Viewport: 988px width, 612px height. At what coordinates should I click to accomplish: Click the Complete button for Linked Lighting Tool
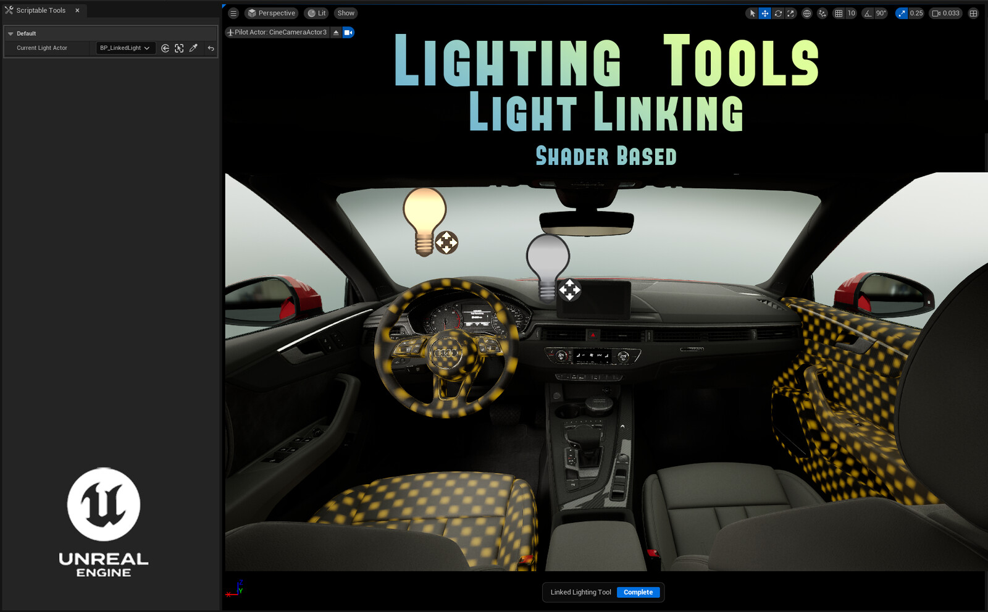pos(638,592)
